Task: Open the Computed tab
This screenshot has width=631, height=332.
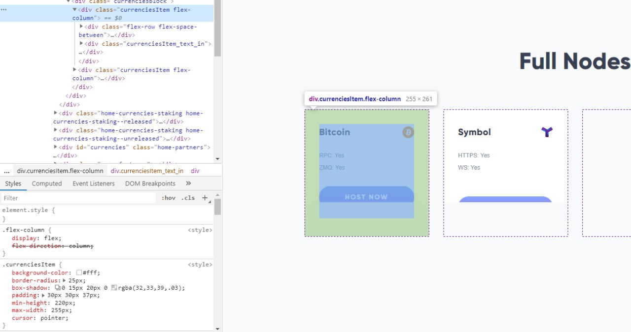Action: tap(47, 183)
